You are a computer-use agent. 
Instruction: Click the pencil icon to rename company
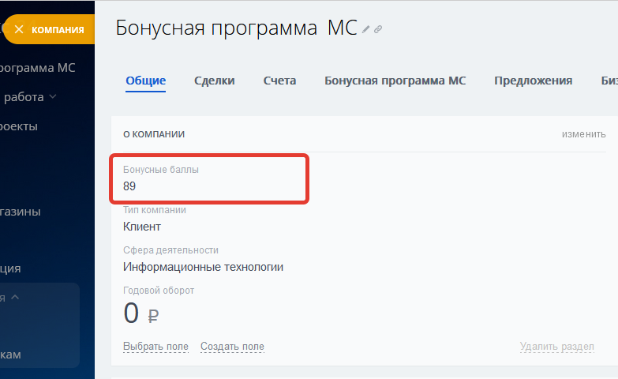click(365, 29)
